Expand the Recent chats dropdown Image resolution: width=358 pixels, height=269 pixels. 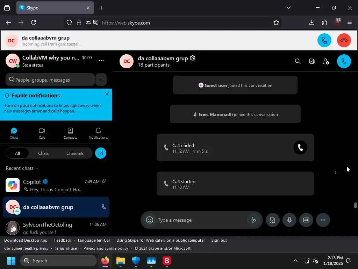pyautogui.click(x=22, y=168)
